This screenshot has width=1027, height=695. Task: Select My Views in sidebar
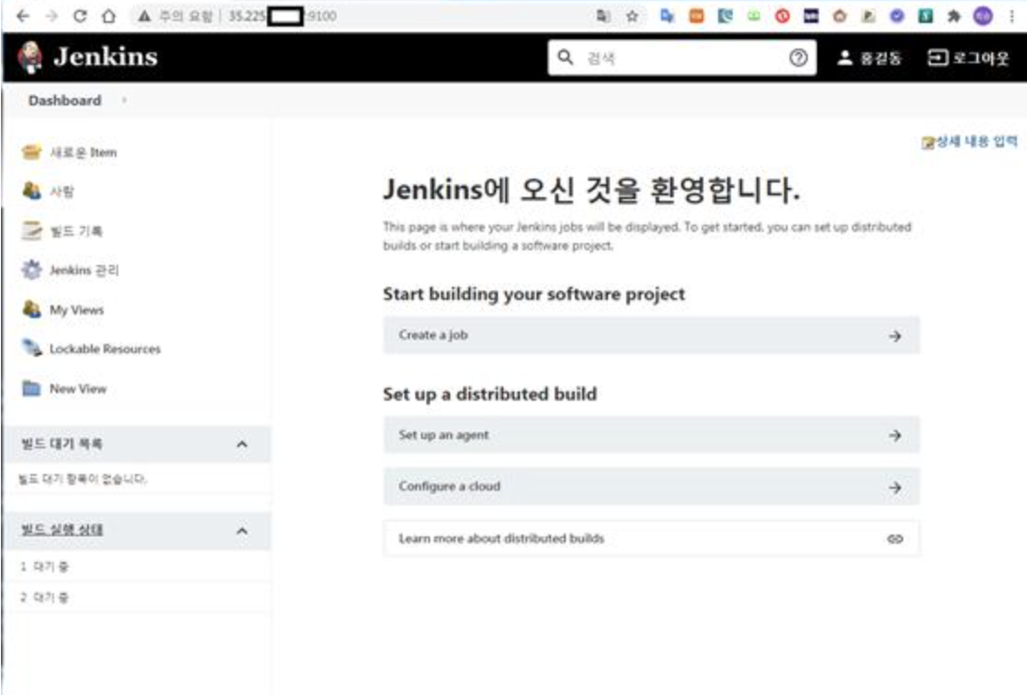click(77, 310)
